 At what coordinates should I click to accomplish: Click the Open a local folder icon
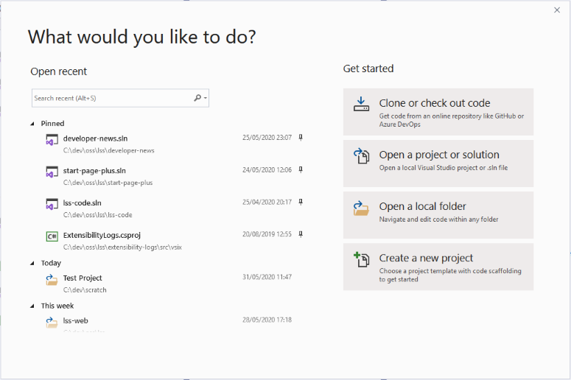(x=361, y=208)
